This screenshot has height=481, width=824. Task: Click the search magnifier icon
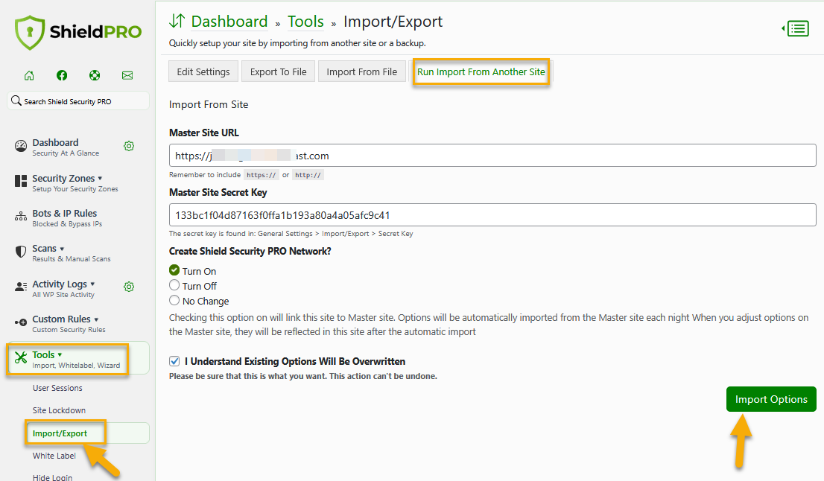(x=16, y=101)
